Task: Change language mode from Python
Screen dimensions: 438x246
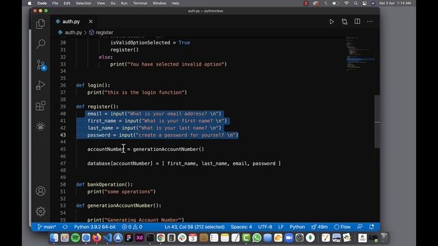Action: click(x=297, y=227)
